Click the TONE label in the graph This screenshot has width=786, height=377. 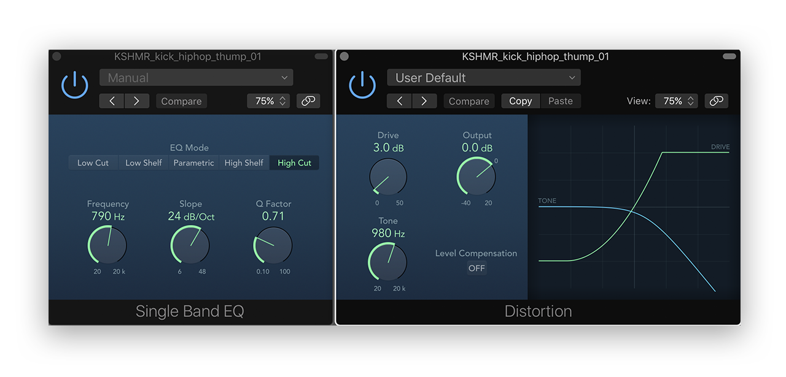[547, 201]
